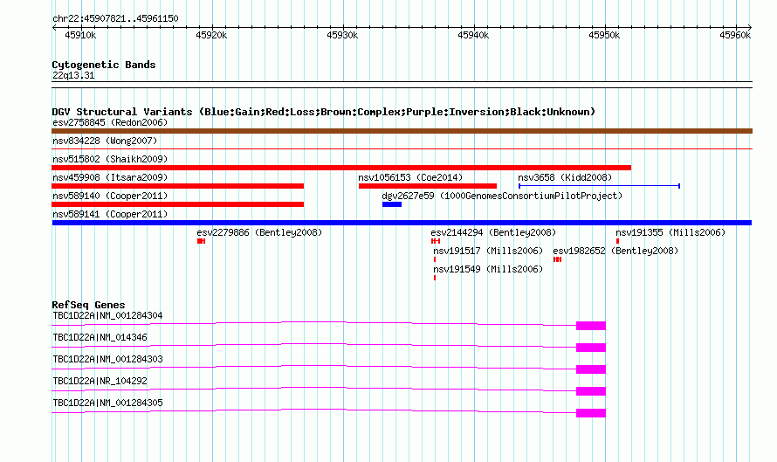Select the thin red nsv834228 Wong2007 line
Viewport: 777px width, 462px height.
pyautogui.click(x=402, y=148)
